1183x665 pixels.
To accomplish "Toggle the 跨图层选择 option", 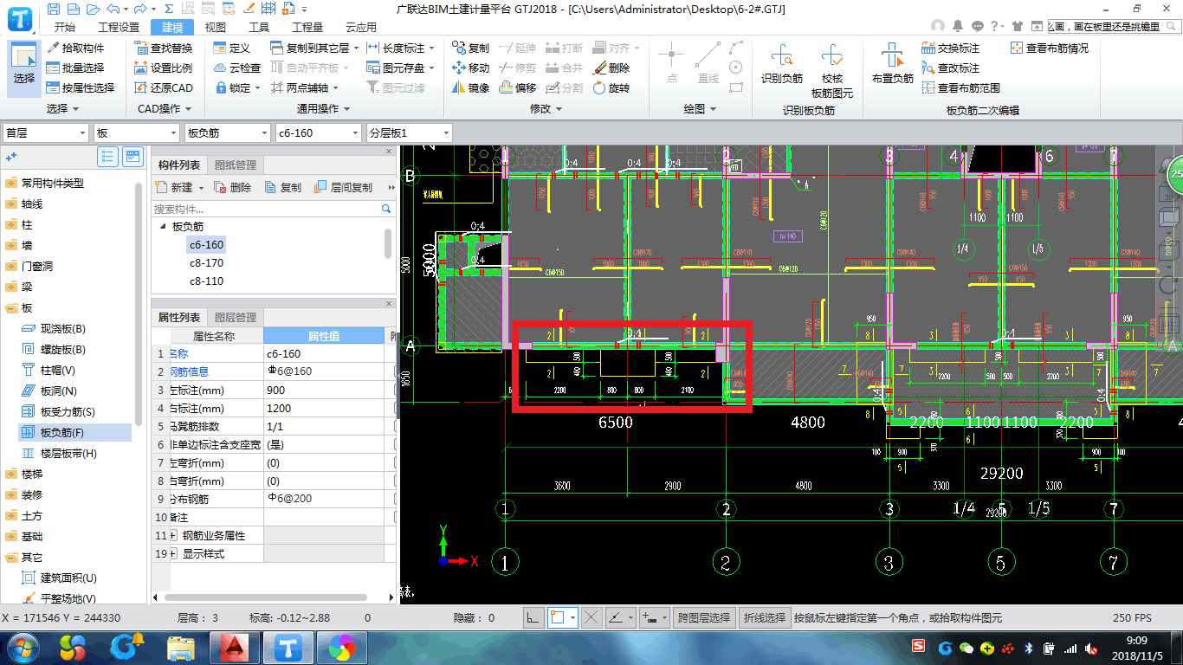I will (x=704, y=617).
